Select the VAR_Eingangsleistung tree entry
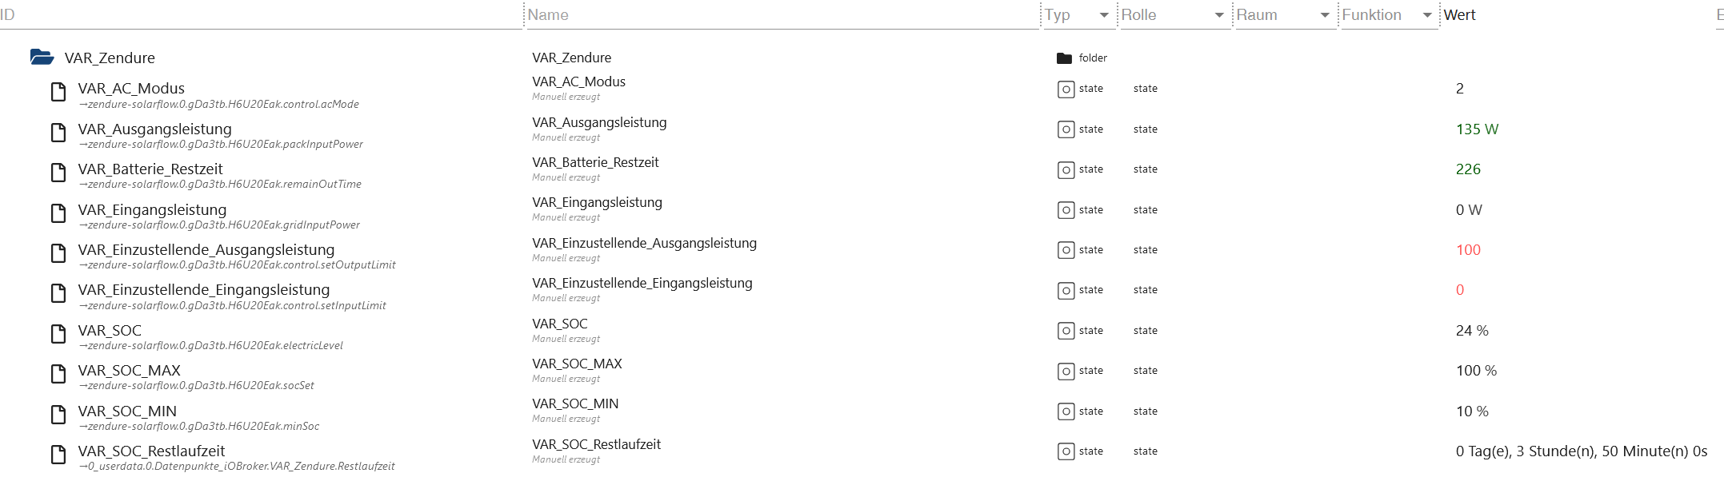Viewport: 1724px width, 477px height. tap(152, 210)
